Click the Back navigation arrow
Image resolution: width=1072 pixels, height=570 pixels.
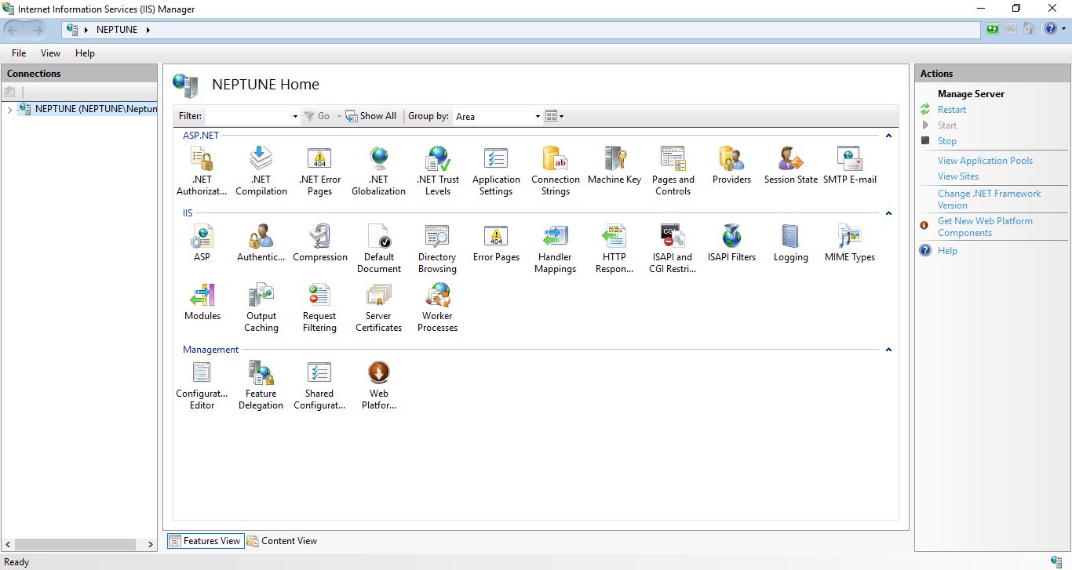[x=15, y=29]
